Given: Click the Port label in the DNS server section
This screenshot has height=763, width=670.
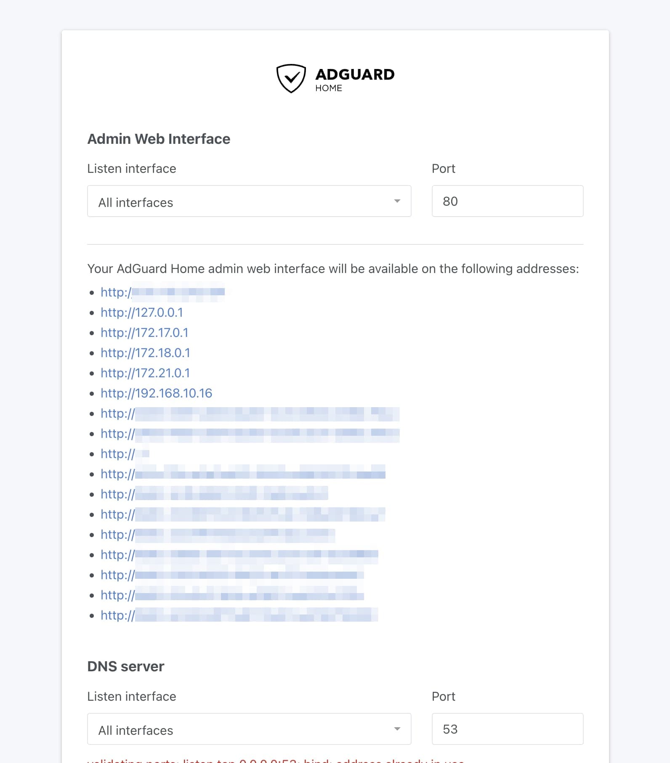Looking at the screenshot, I should 444,697.
